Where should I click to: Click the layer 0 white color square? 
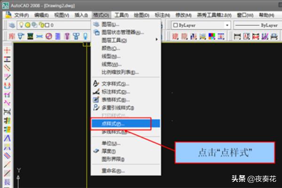point(47,25)
